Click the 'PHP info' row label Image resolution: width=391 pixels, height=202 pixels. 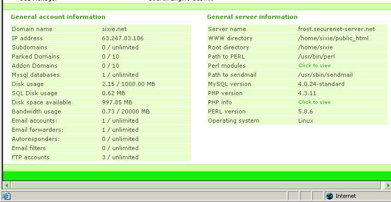(220, 102)
